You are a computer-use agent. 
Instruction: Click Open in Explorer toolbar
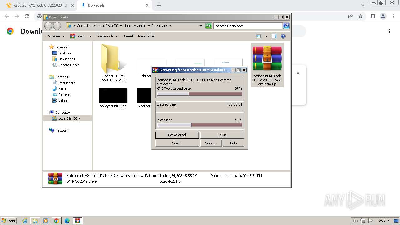coord(77,36)
